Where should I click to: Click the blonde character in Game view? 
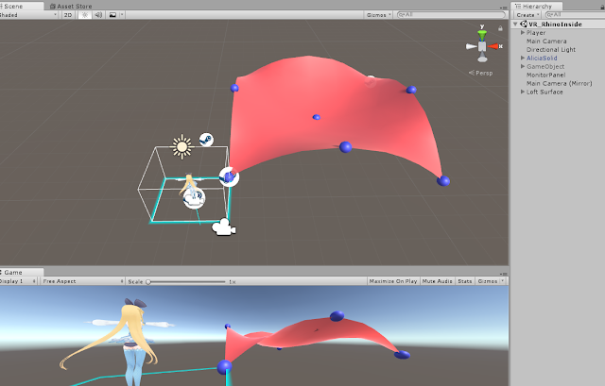click(x=133, y=343)
